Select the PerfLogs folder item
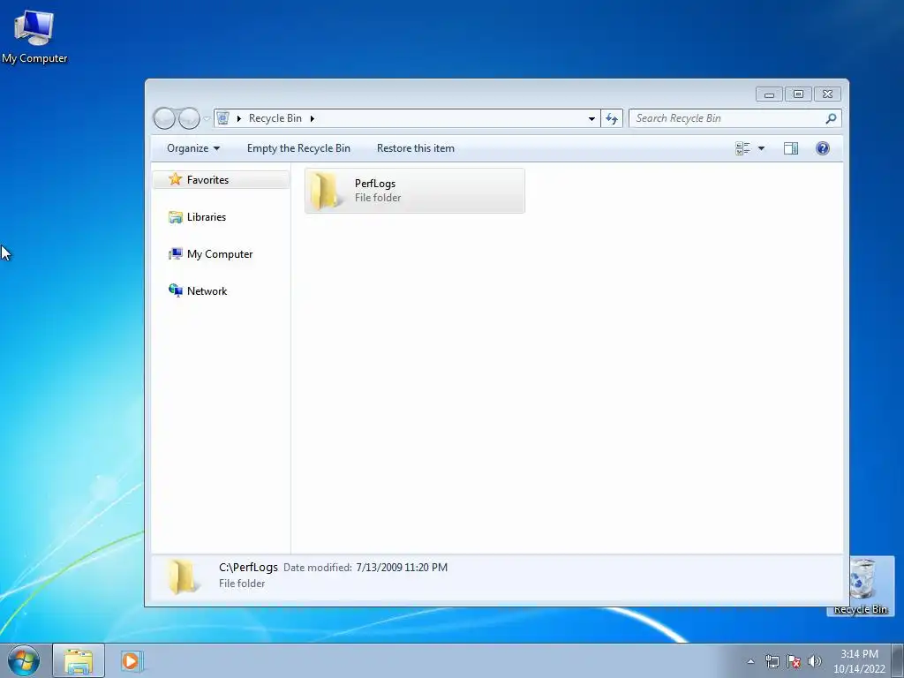Viewport: 904px width, 678px height. (415, 191)
